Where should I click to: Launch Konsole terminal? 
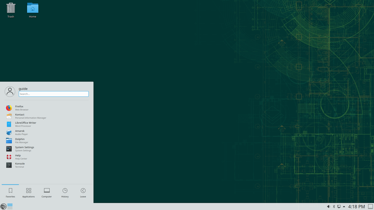pos(20,165)
